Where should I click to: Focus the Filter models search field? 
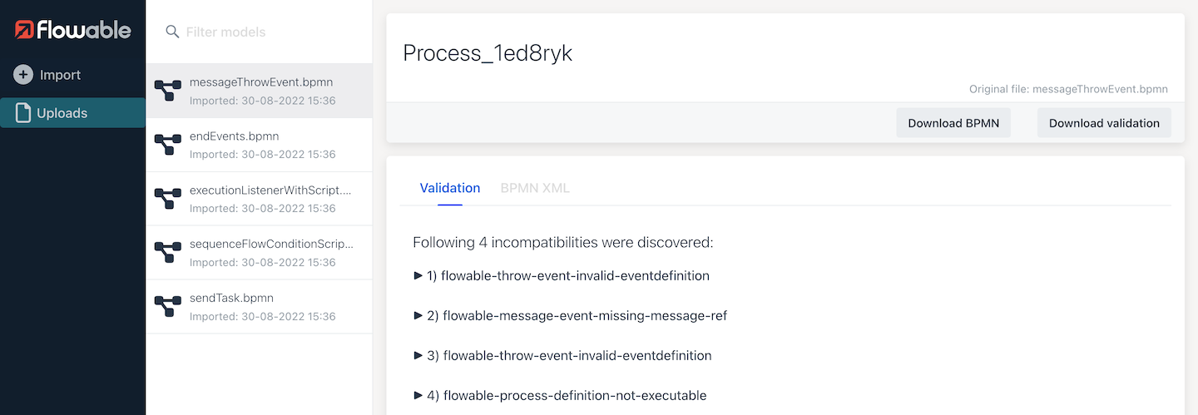[x=266, y=32]
